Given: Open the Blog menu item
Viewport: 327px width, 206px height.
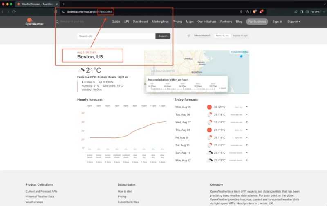Looking at the screenshot, I should (239, 22).
